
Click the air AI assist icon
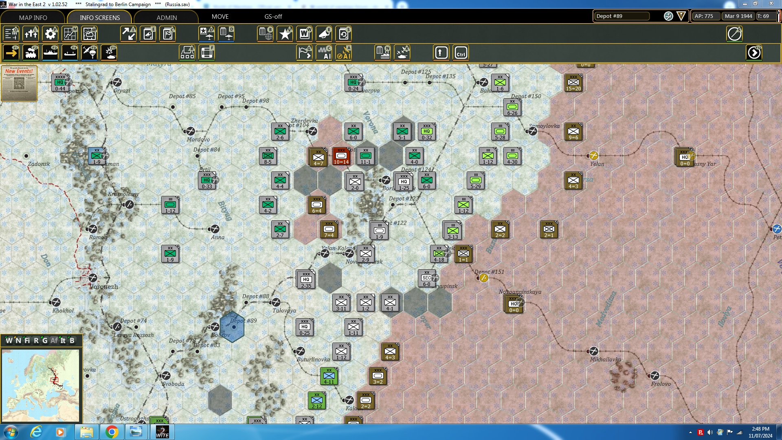(343, 53)
